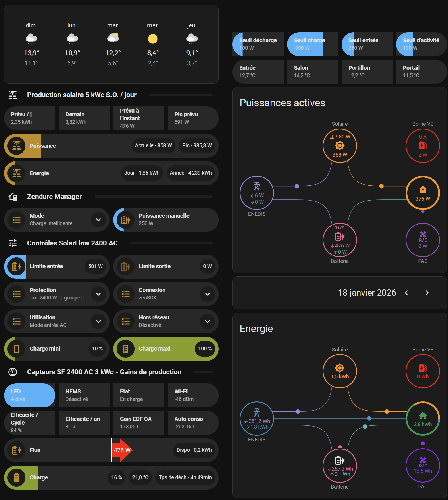Screen dimensions: 448x500
Task: Click the Connexion list icon
Action: (126, 294)
